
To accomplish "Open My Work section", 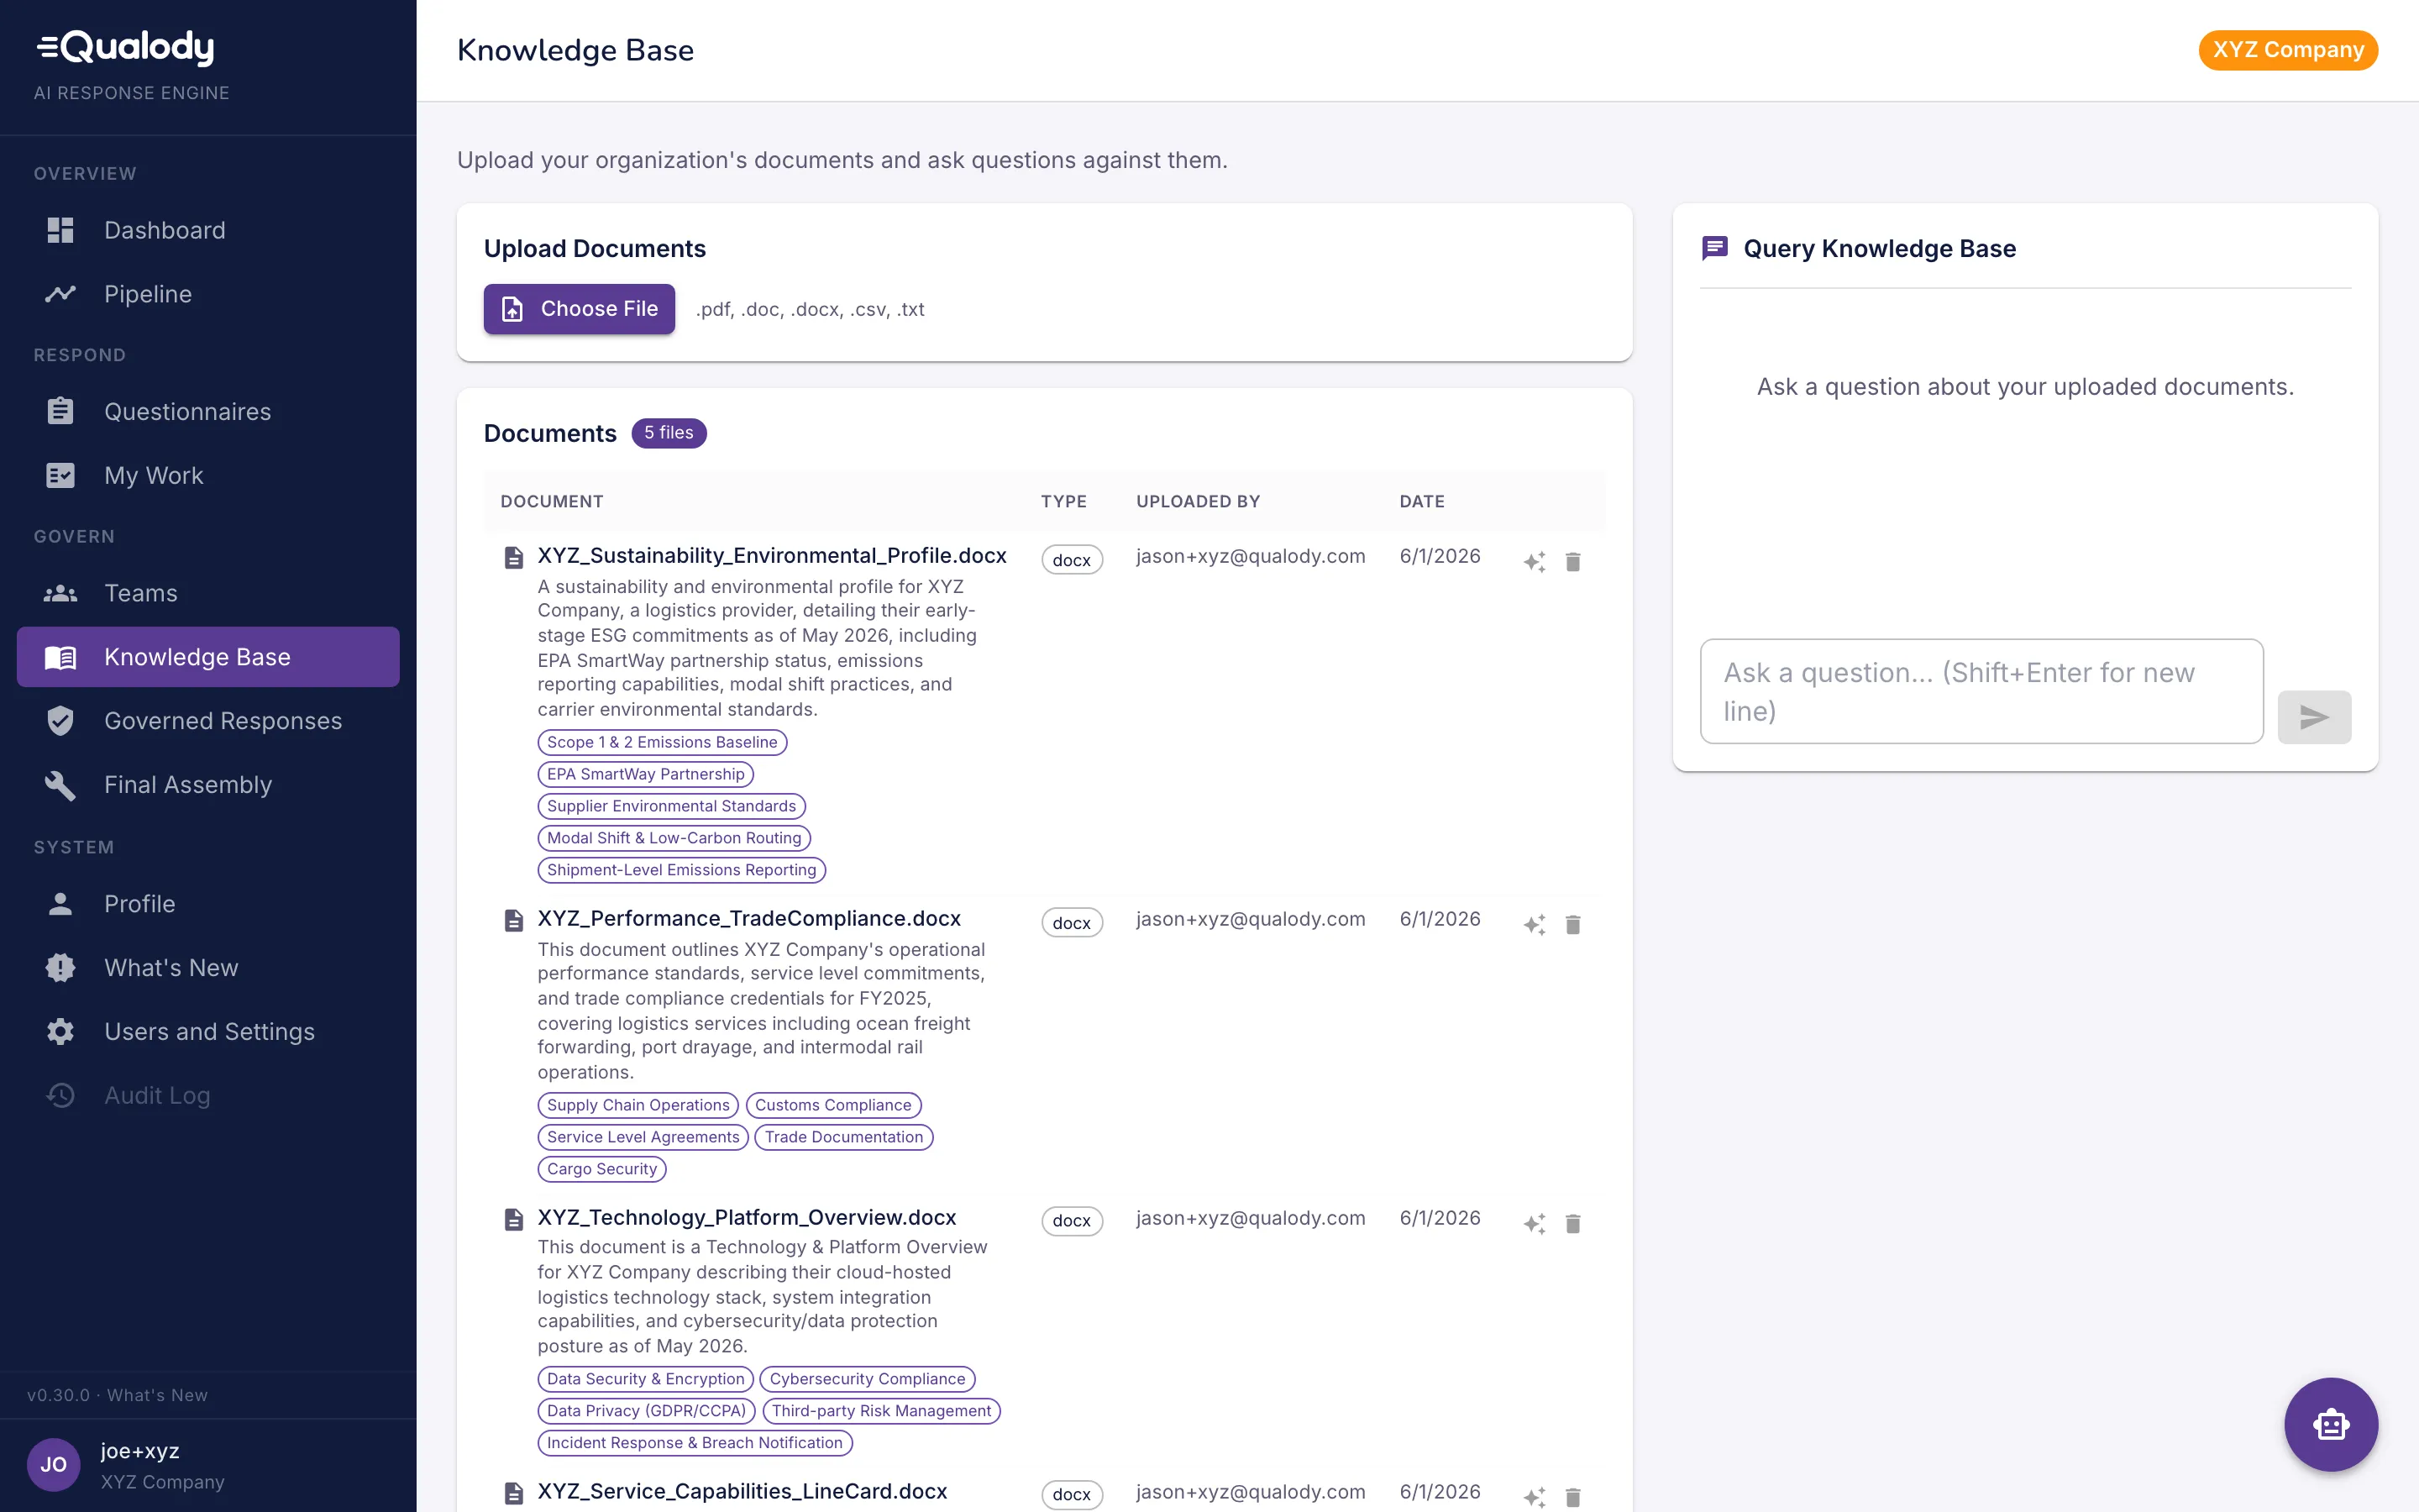I will 208,475.
